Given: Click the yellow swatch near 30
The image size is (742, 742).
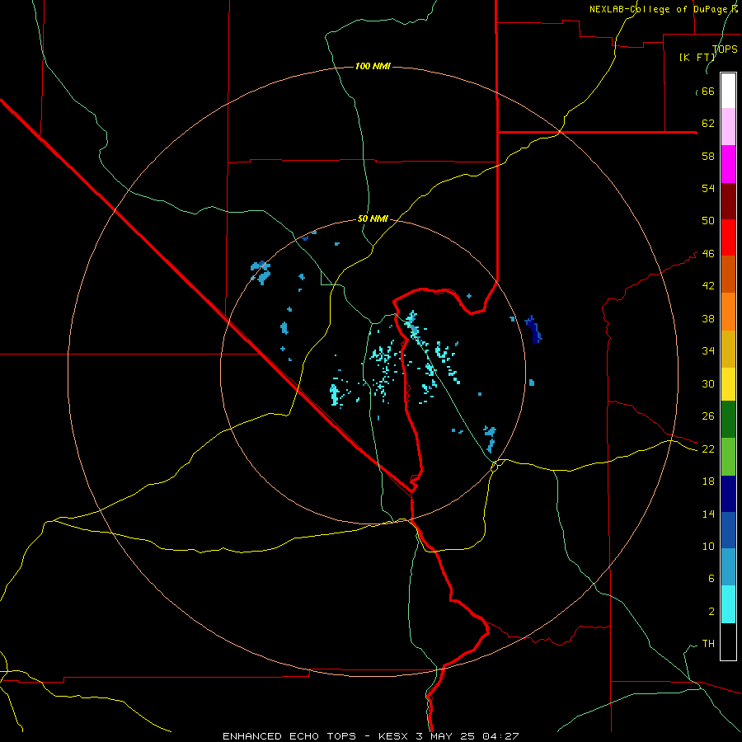Looking at the screenshot, I should tap(728, 384).
